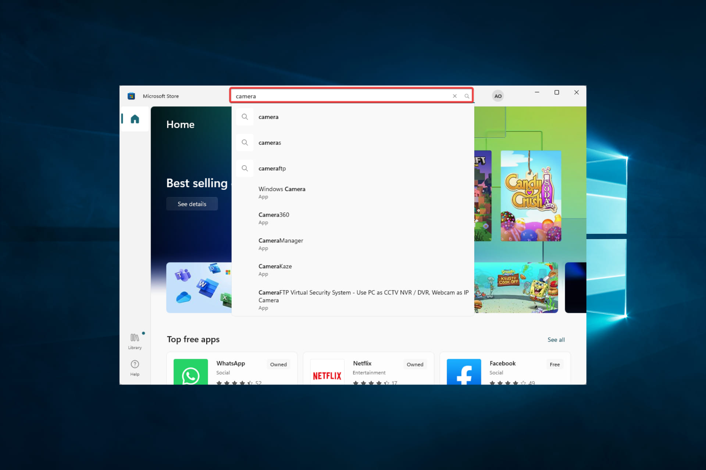Click the WhatsApp app title

[x=231, y=363]
